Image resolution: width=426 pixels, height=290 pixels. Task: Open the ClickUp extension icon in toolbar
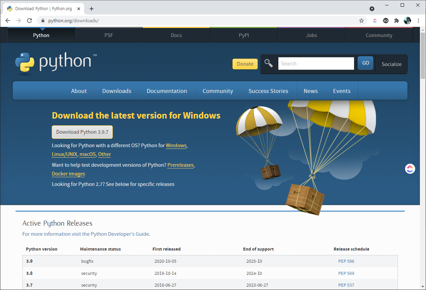(x=375, y=21)
